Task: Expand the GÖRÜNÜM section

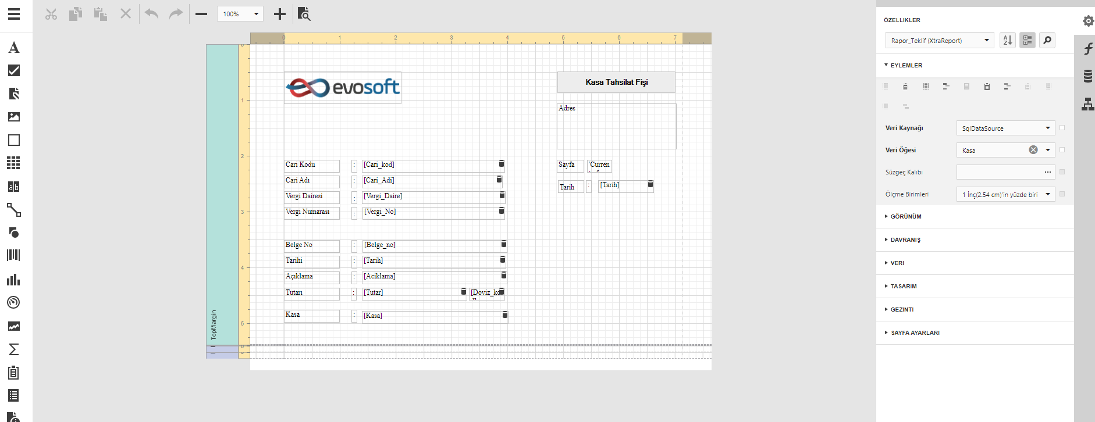Action: 905,216
